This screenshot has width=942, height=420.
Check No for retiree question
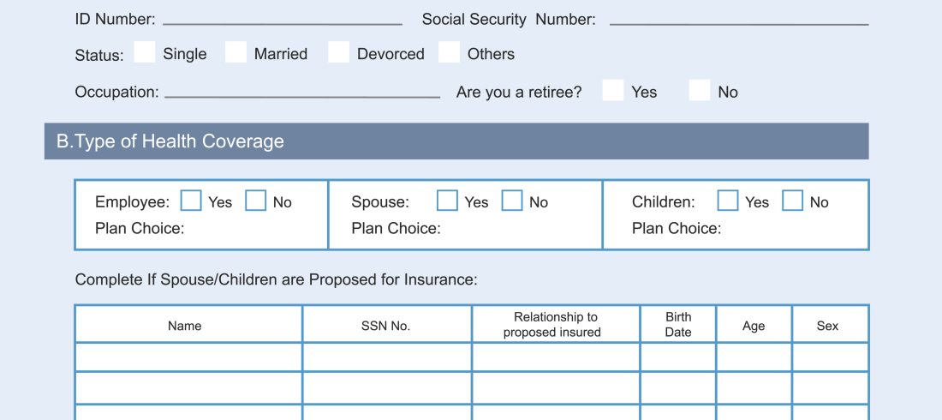pos(700,90)
